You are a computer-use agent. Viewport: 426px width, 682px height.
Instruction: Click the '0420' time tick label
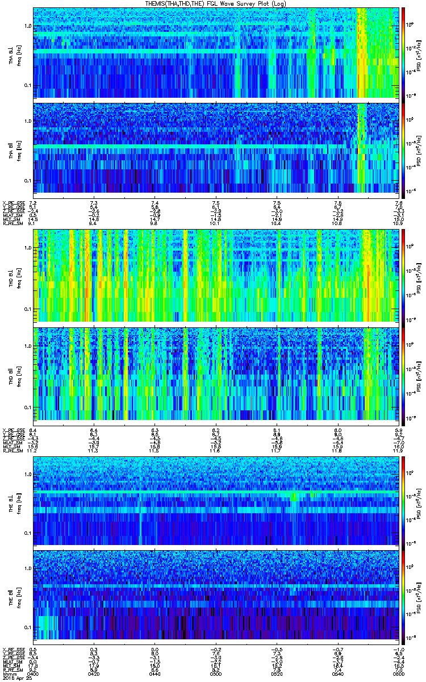94,673
